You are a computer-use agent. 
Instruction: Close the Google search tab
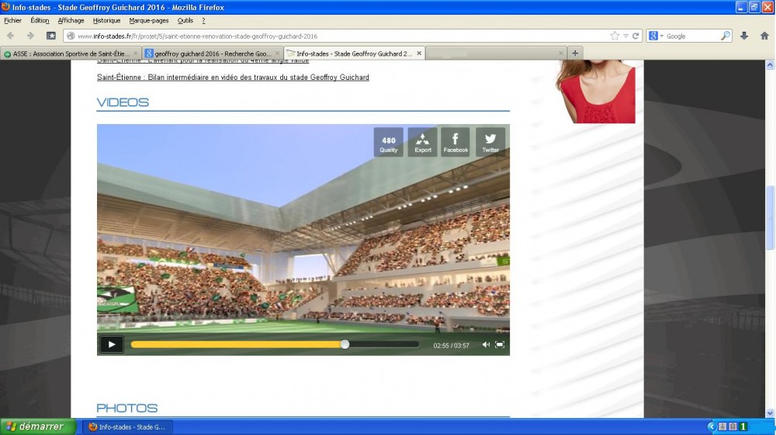coord(277,54)
